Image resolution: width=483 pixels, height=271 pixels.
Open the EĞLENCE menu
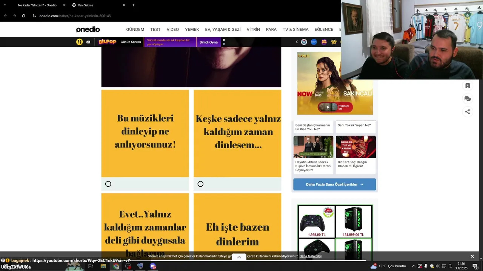pyautogui.click(x=324, y=29)
